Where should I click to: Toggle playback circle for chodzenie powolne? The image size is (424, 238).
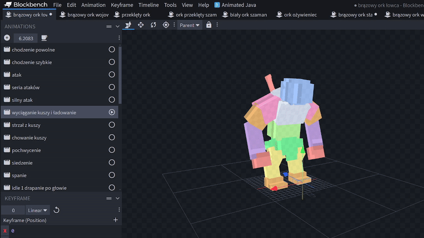112,50
